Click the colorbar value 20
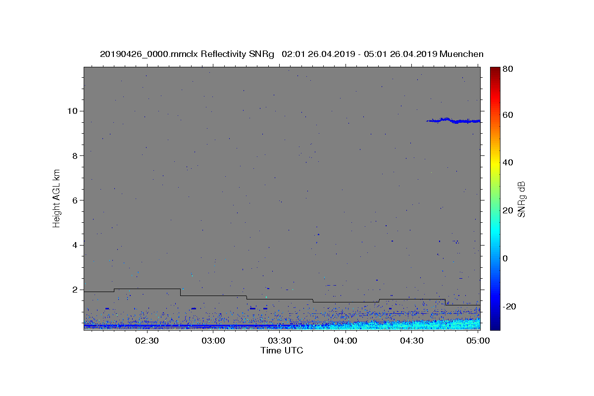 (508, 210)
